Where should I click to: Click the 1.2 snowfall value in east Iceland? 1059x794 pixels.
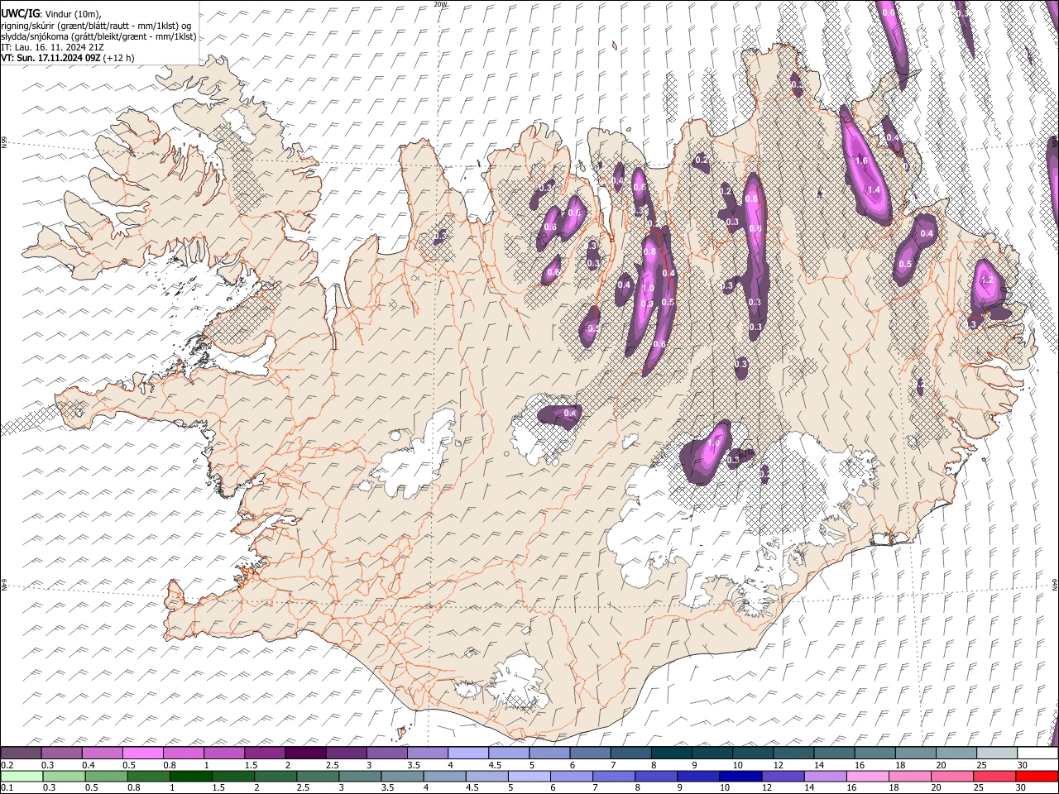tap(986, 280)
